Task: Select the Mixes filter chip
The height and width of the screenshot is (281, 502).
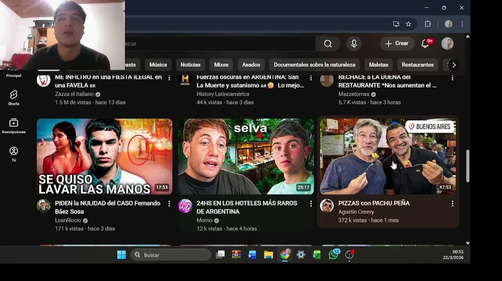Action: tap(221, 65)
